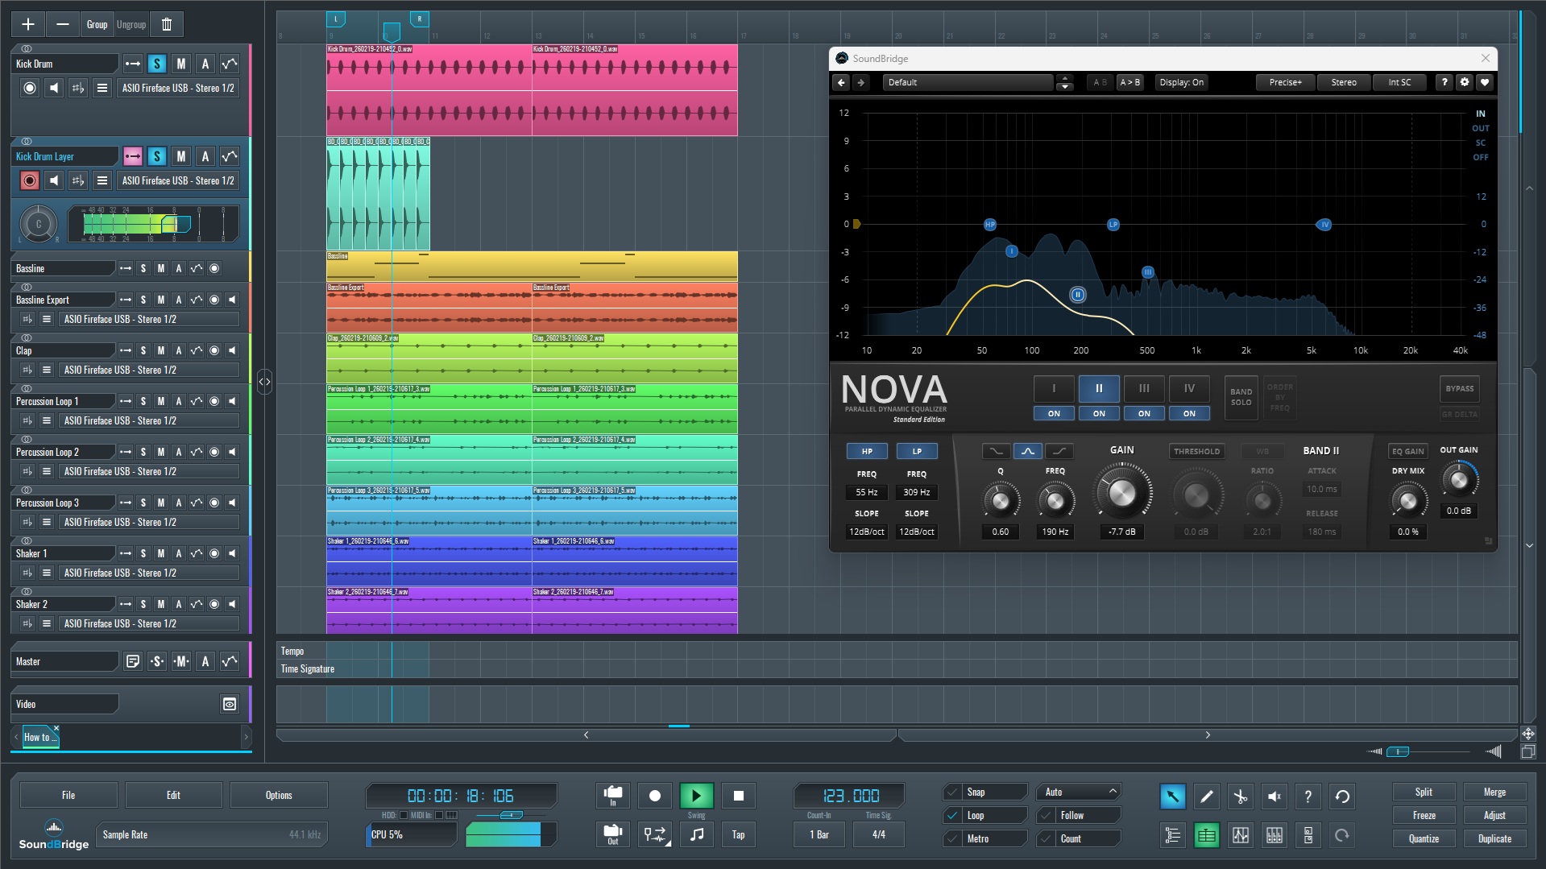Delete selected track with trash icon
1546x869 pixels.
167,24
